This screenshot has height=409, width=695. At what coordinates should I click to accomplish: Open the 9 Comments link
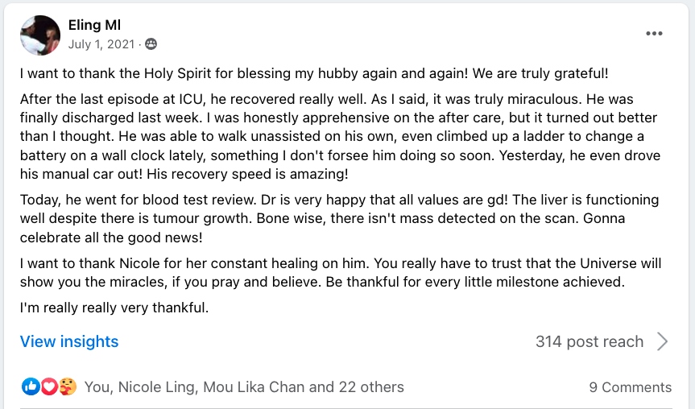click(x=630, y=387)
